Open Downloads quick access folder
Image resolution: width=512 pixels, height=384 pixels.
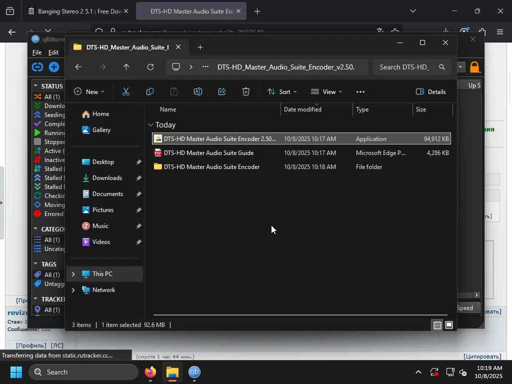(x=107, y=178)
